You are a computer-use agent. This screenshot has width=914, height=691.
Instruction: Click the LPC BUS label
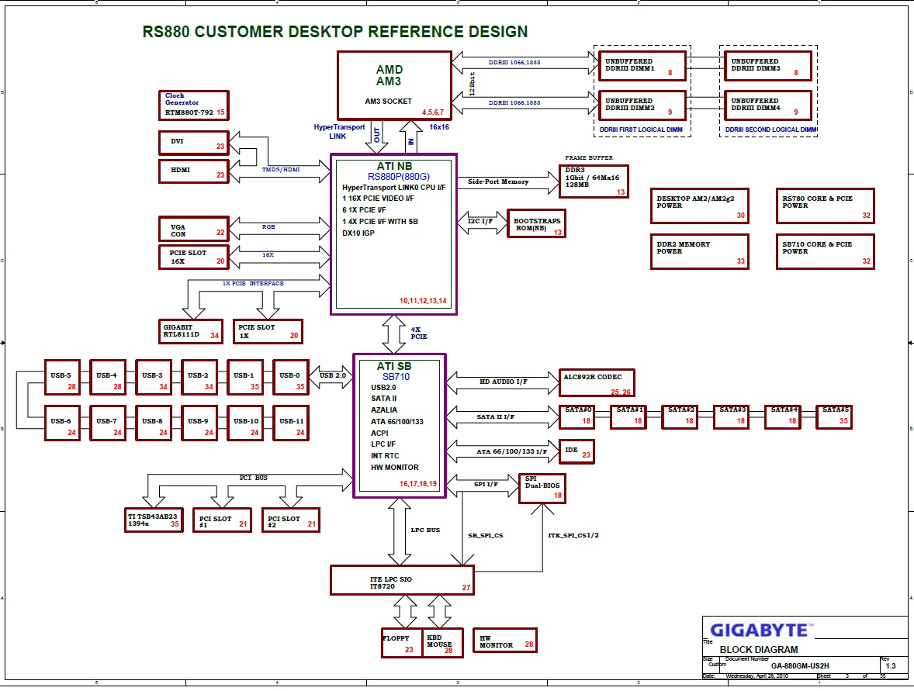(425, 530)
